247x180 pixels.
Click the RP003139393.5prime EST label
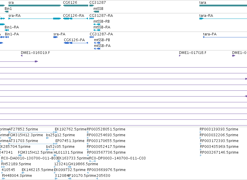pyautogui.click(x=219, y=129)
